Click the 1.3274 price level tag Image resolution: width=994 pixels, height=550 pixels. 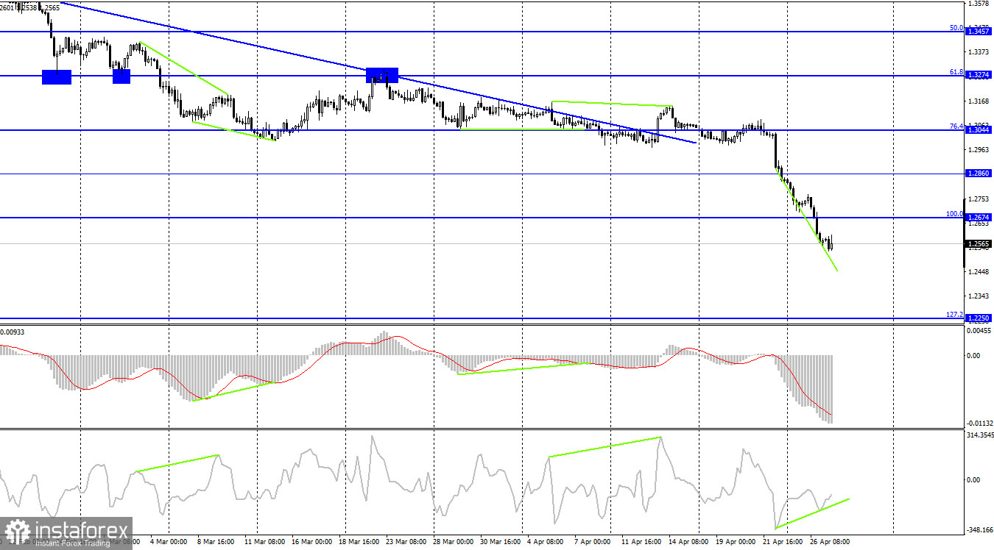(979, 75)
